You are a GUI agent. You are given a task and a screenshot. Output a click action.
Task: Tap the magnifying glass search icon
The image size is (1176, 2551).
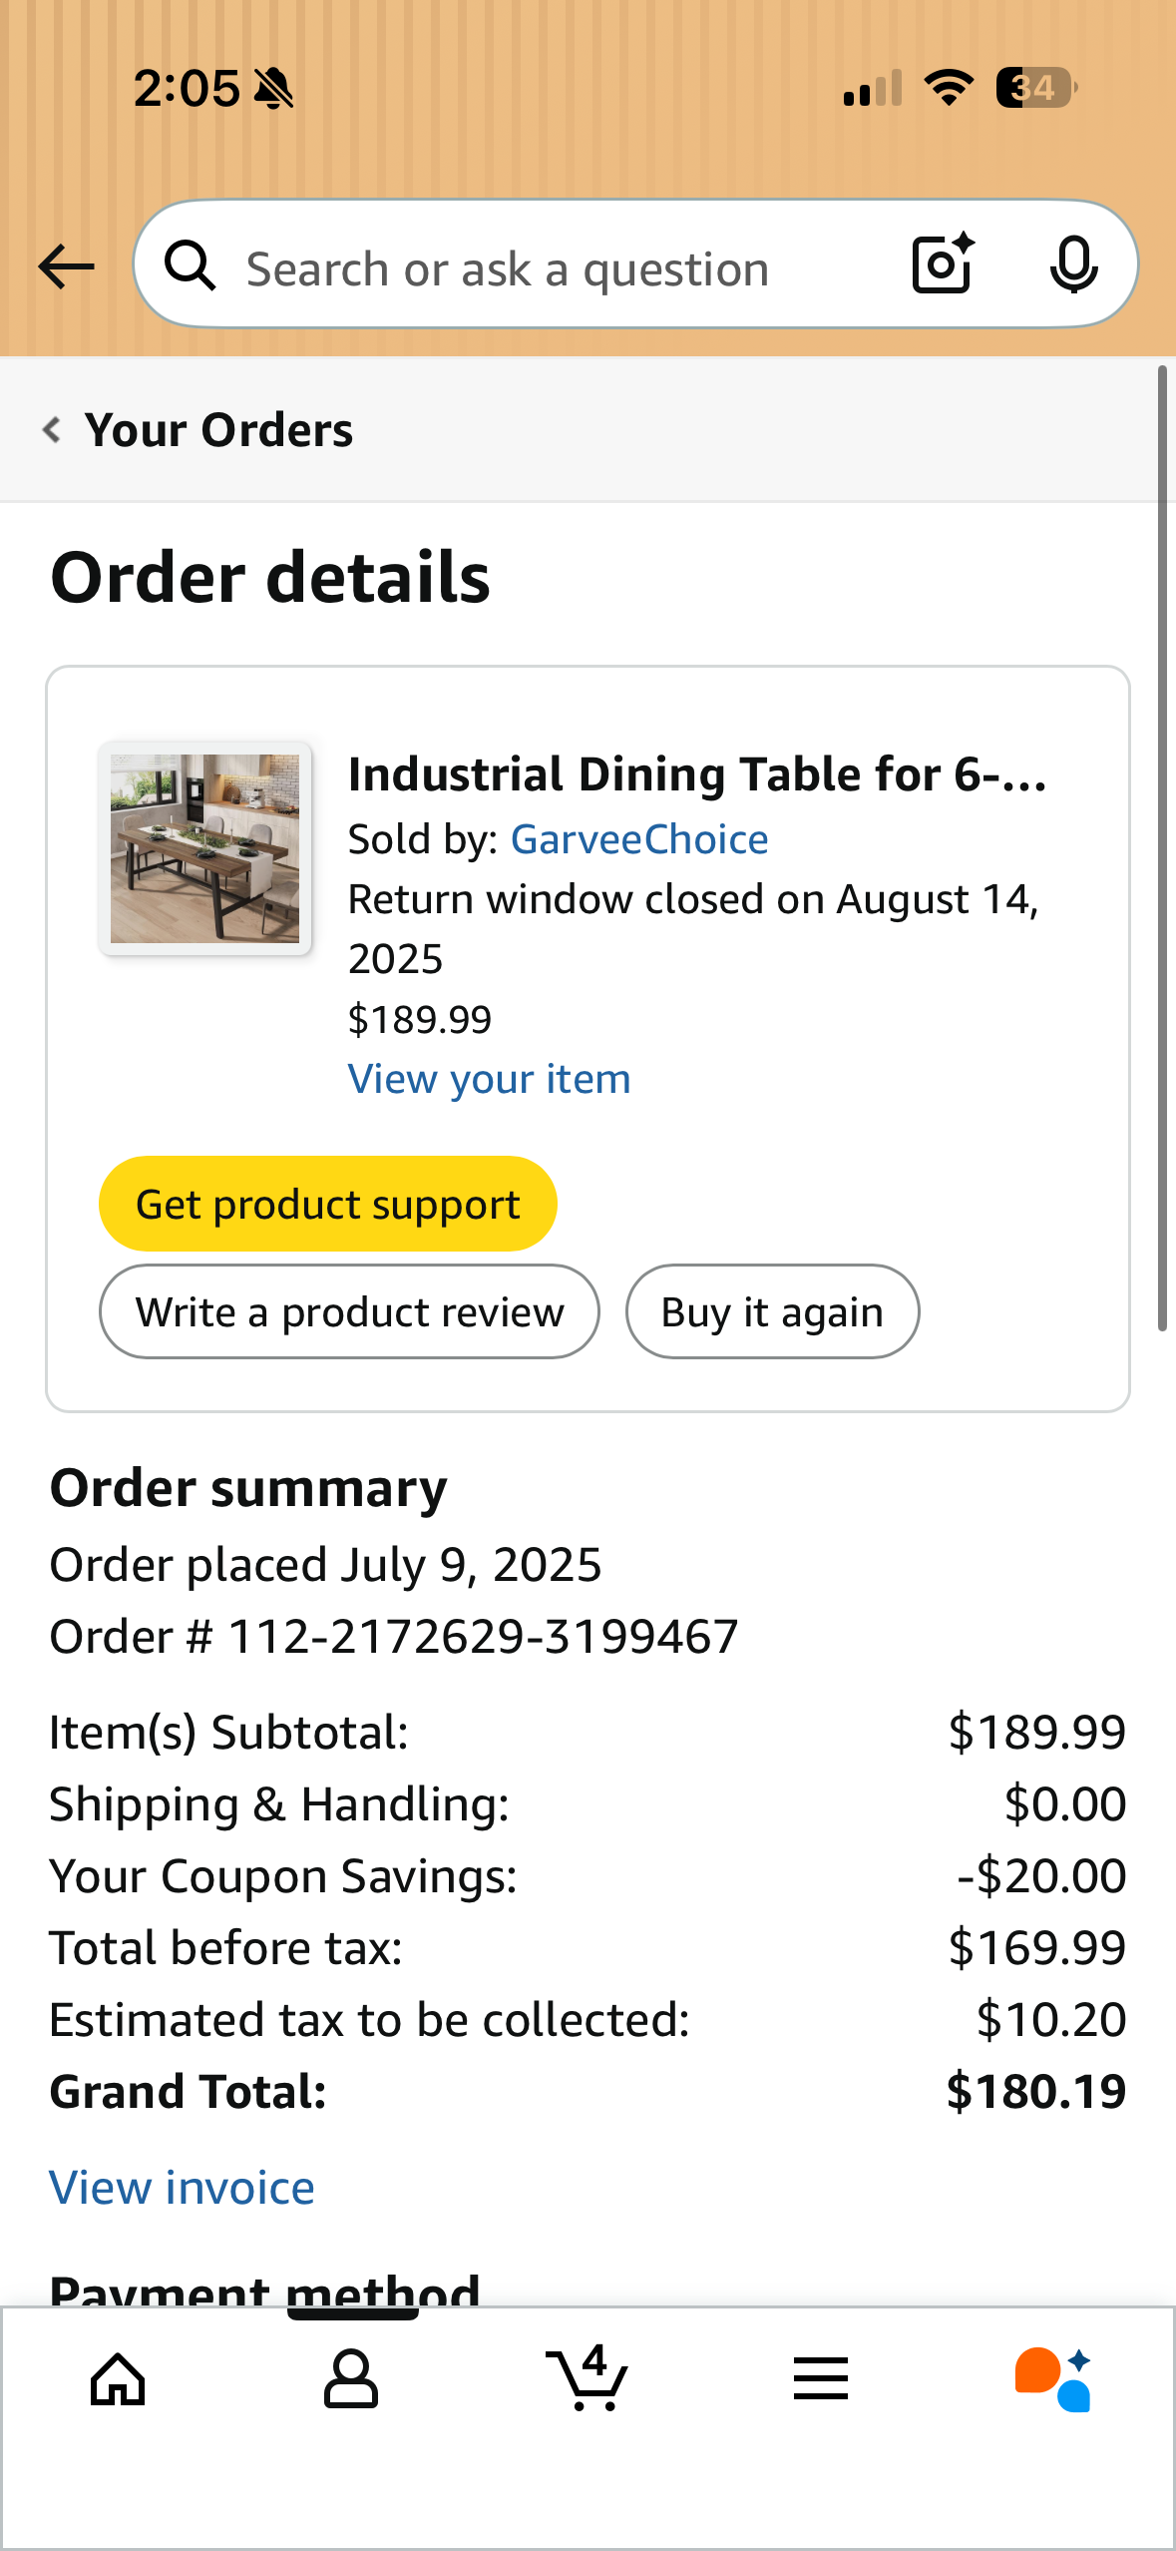point(190,266)
